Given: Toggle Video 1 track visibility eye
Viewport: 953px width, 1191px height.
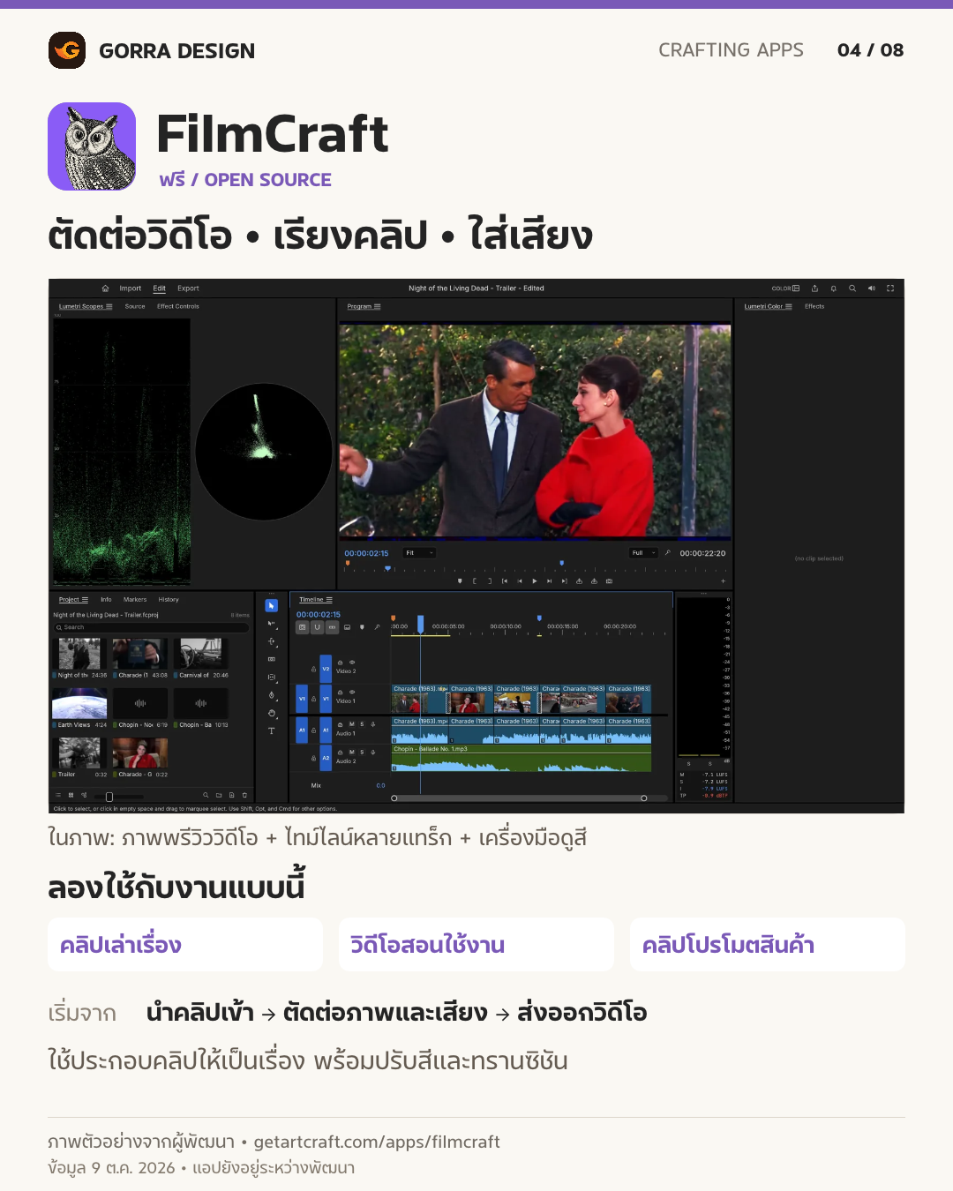Looking at the screenshot, I should point(352,692).
